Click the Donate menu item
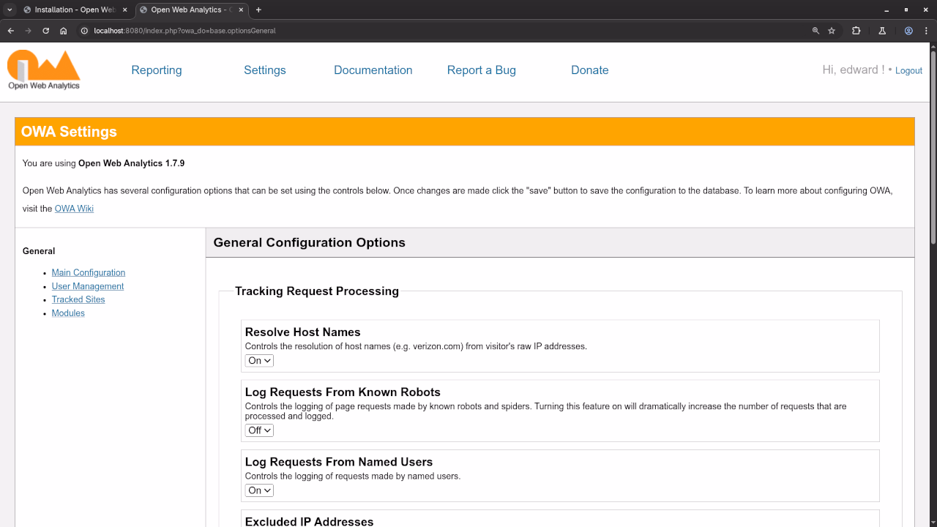Viewport: 937px width, 527px height. [x=590, y=70]
